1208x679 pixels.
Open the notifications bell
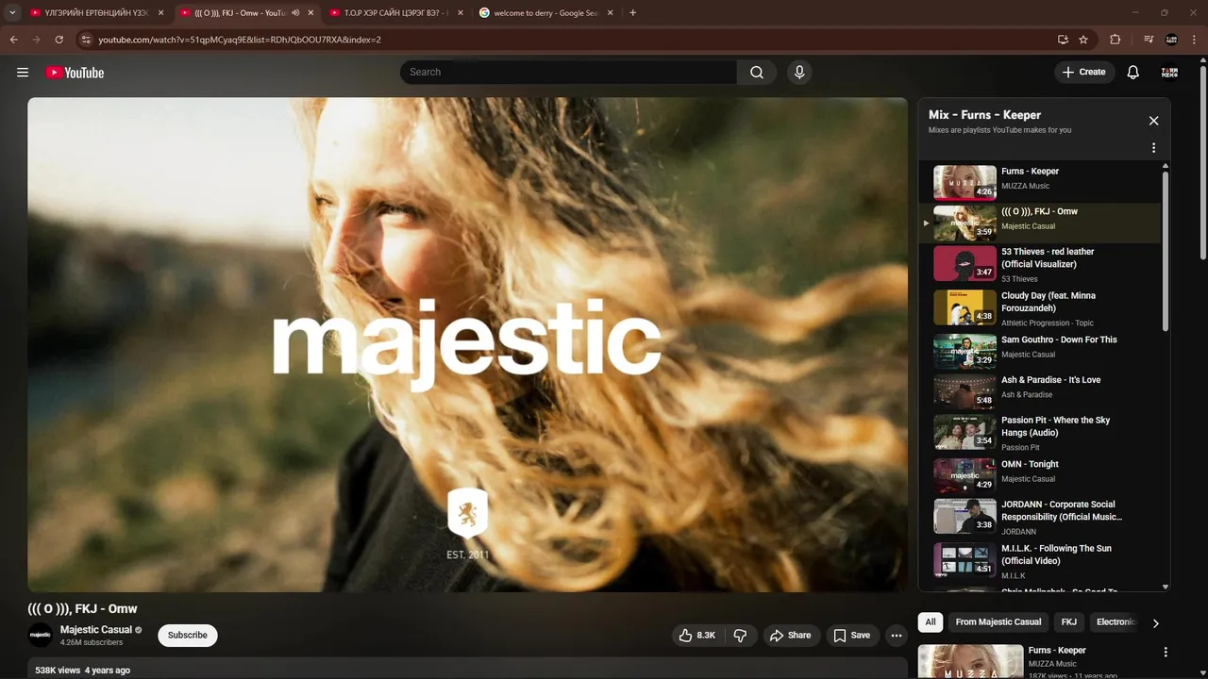tap(1133, 73)
